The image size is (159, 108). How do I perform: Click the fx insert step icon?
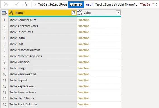pos(26,4)
